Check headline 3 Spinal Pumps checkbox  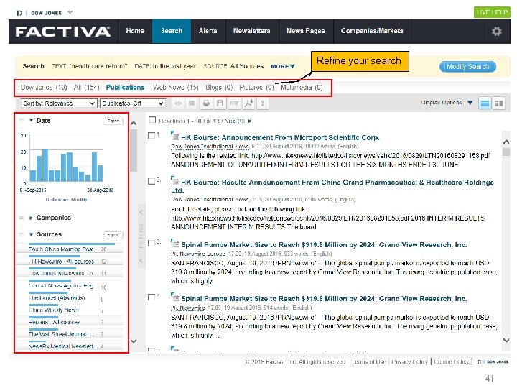tap(152, 243)
